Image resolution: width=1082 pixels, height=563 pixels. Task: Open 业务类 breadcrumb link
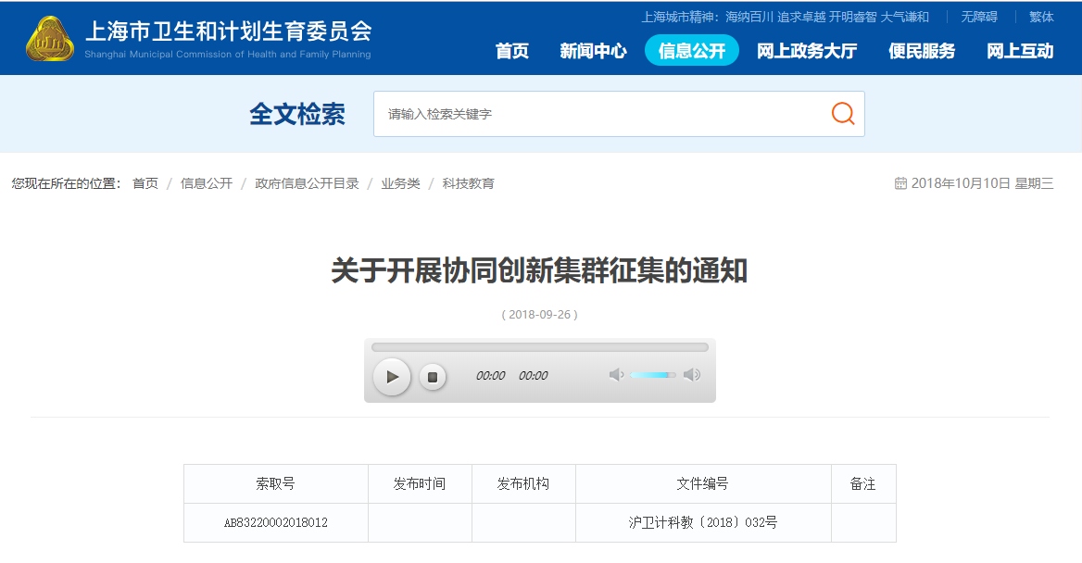coord(401,183)
